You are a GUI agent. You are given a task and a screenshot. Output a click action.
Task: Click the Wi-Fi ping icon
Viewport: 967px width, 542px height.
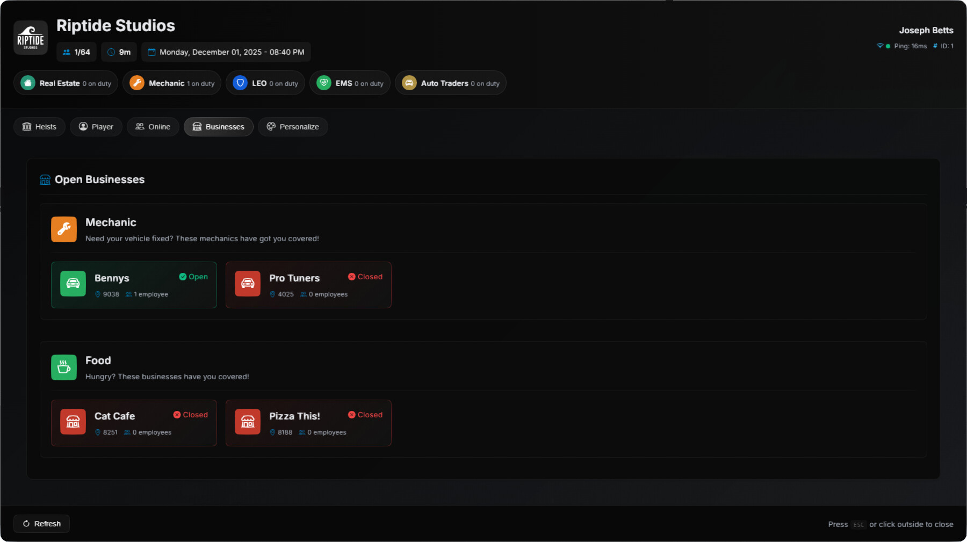880,46
